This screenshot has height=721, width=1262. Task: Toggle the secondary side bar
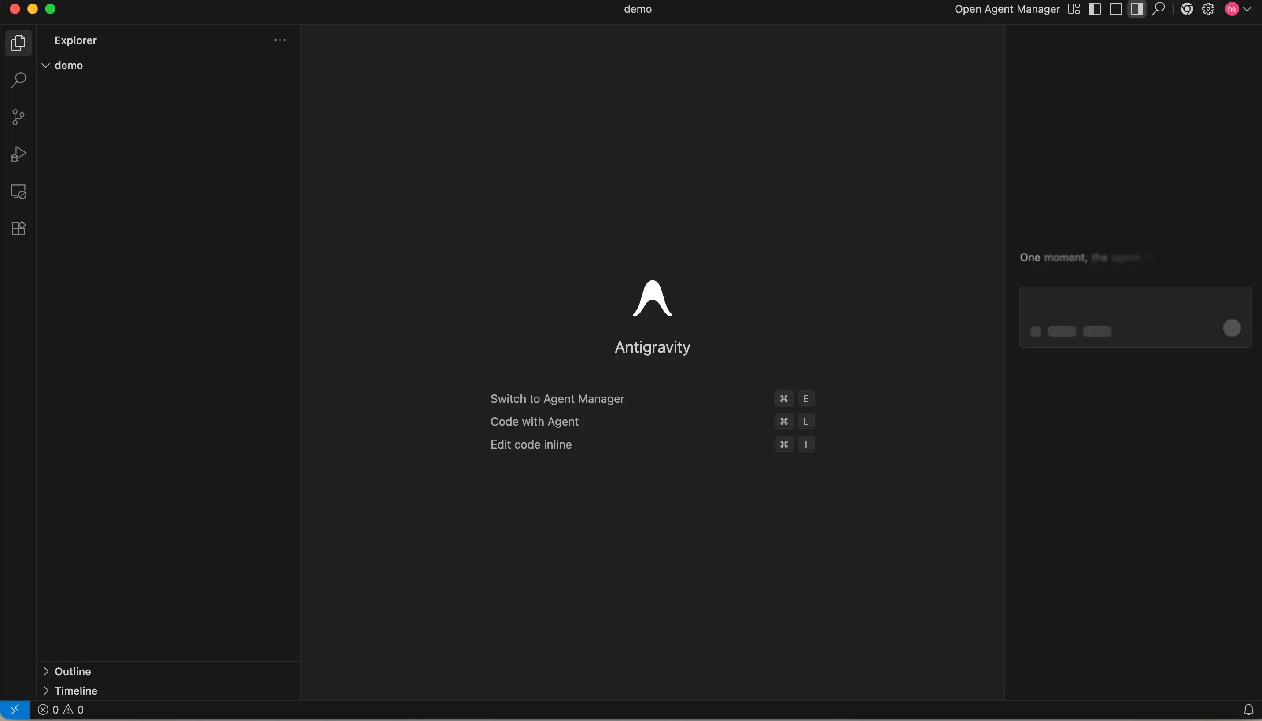[x=1137, y=9]
